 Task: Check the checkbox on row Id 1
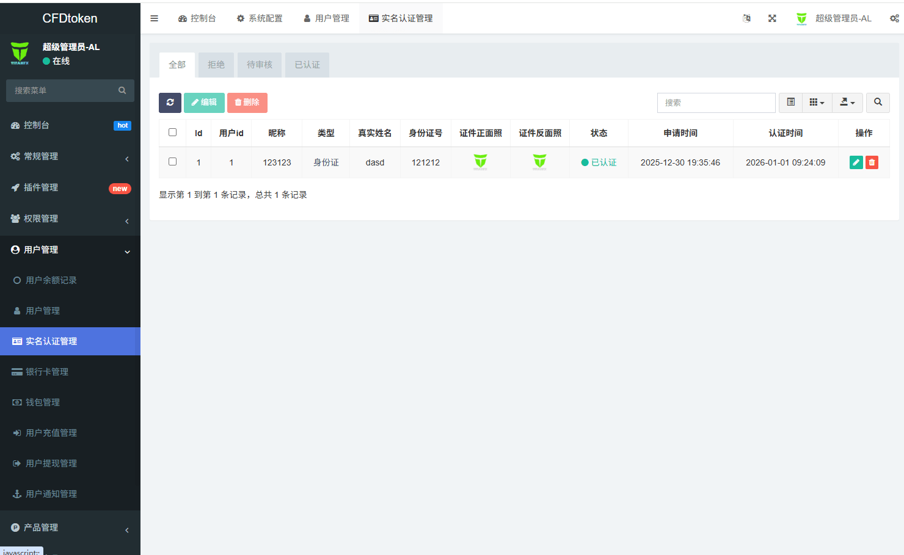[172, 162]
